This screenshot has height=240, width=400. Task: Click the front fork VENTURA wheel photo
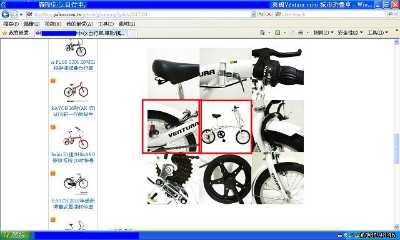[277, 178]
